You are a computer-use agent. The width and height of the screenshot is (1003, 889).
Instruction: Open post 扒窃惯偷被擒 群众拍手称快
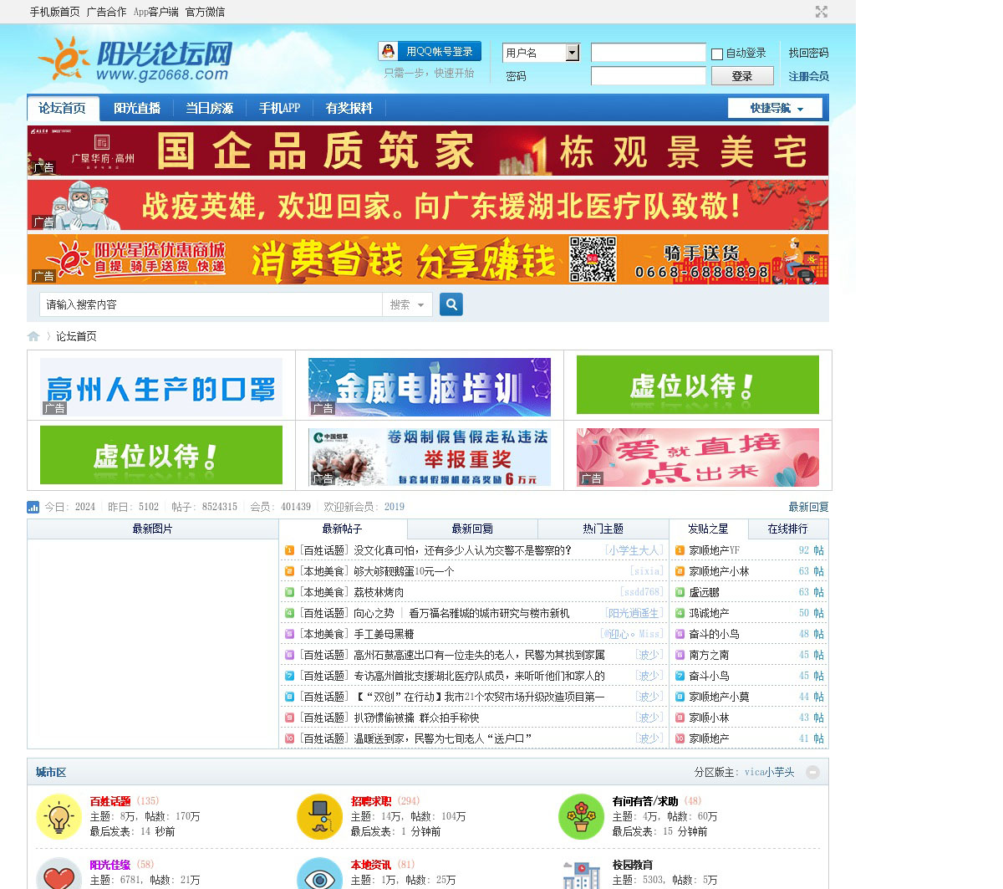[x=416, y=718]
